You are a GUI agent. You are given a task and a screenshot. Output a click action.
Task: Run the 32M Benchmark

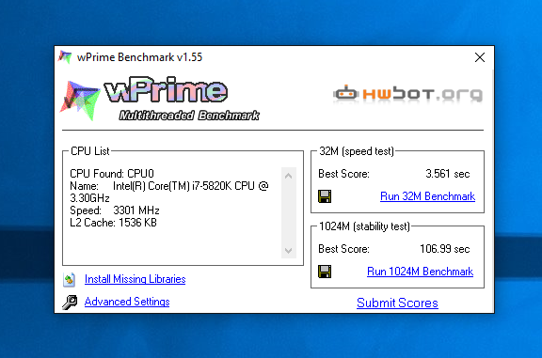coord(427,196)
